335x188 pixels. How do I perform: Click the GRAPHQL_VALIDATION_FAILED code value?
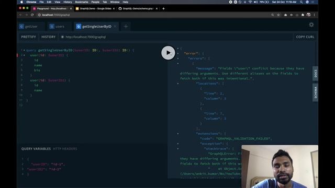click(x=243, y=139)
